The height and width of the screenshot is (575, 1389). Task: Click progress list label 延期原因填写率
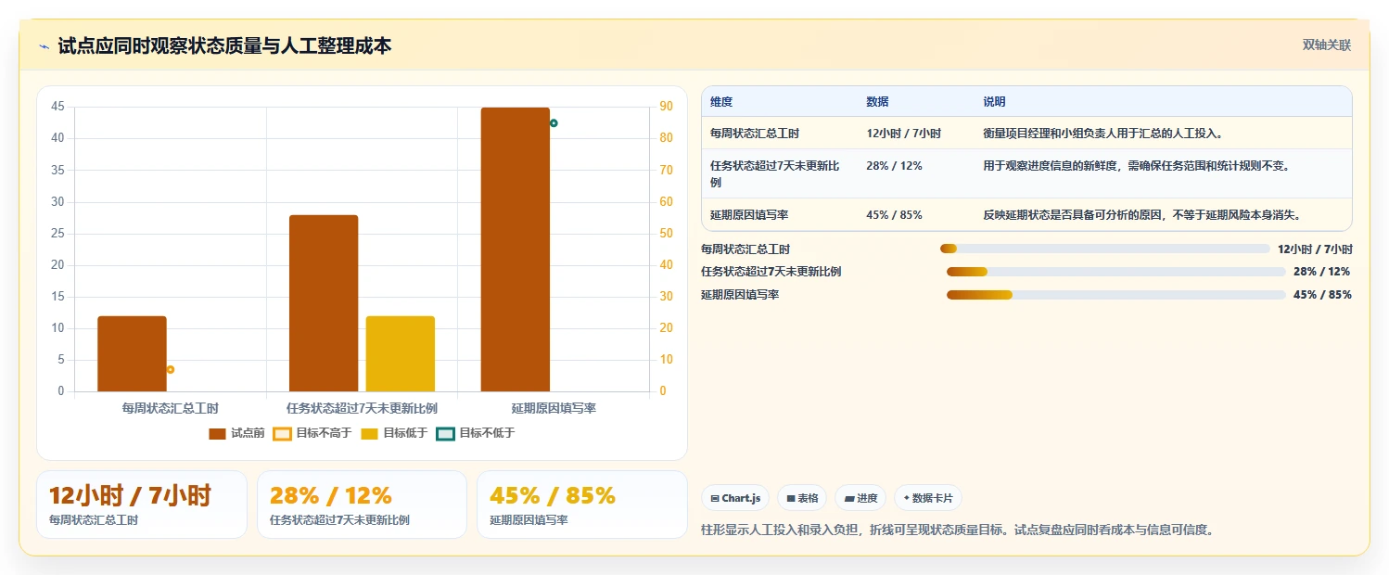[740, 295]
